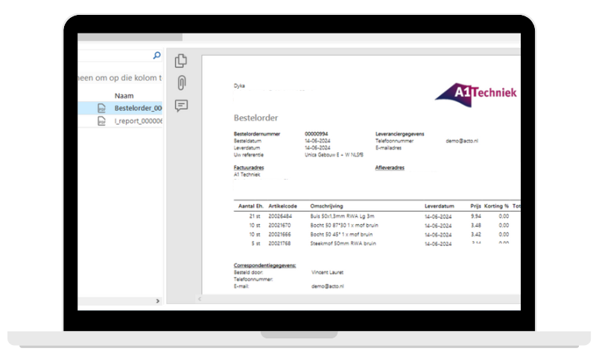596x360 pixels.
Task: Click the Leveranciergegevens label
Action: click(x=399, y=134)
